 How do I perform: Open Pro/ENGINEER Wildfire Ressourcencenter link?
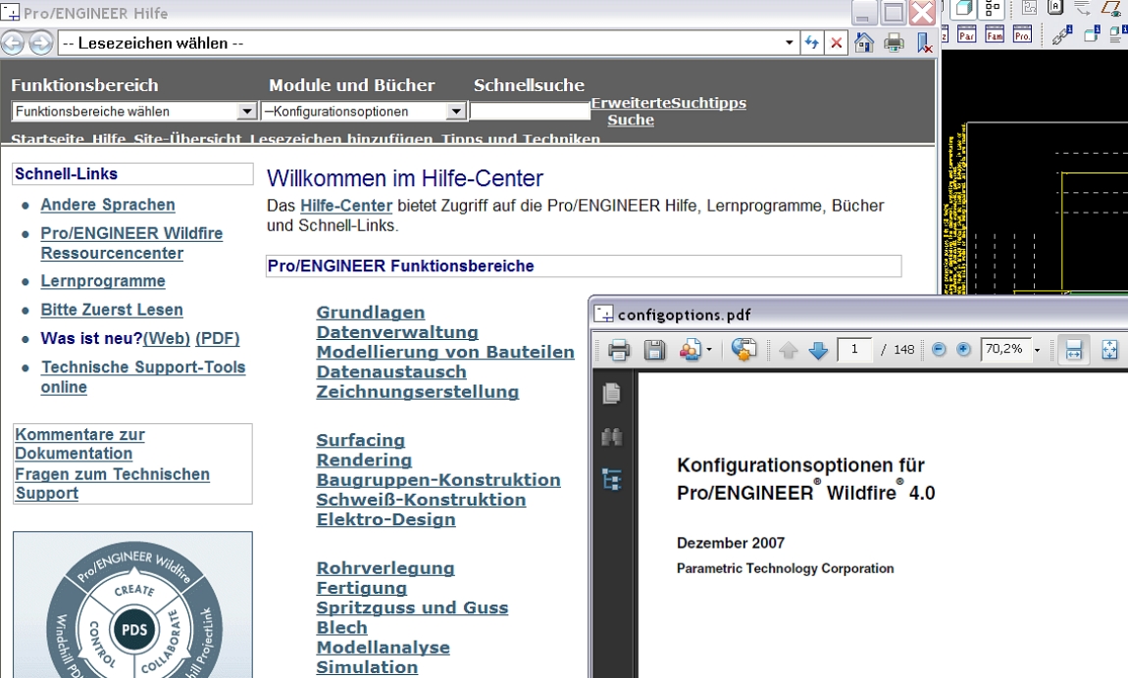[131, 244]
